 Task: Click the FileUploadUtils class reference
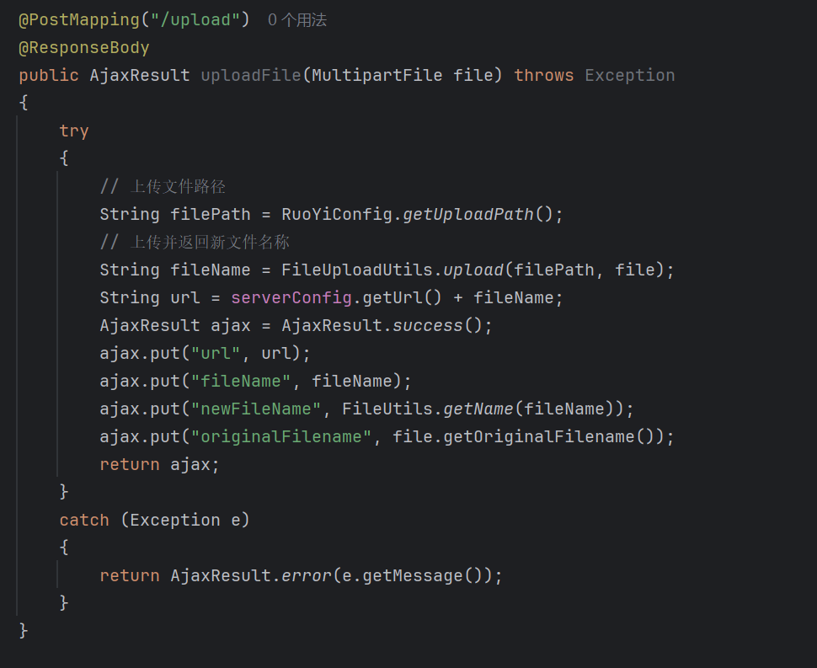tap(357, 270)
